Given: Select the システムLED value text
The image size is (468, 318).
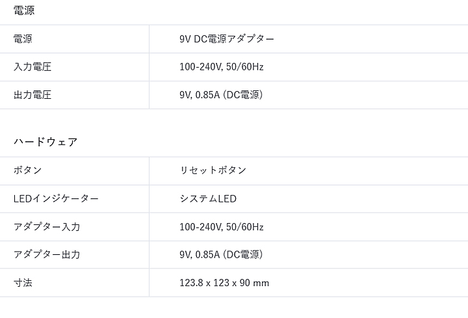Looking at the screenshot, I should 208,198.
